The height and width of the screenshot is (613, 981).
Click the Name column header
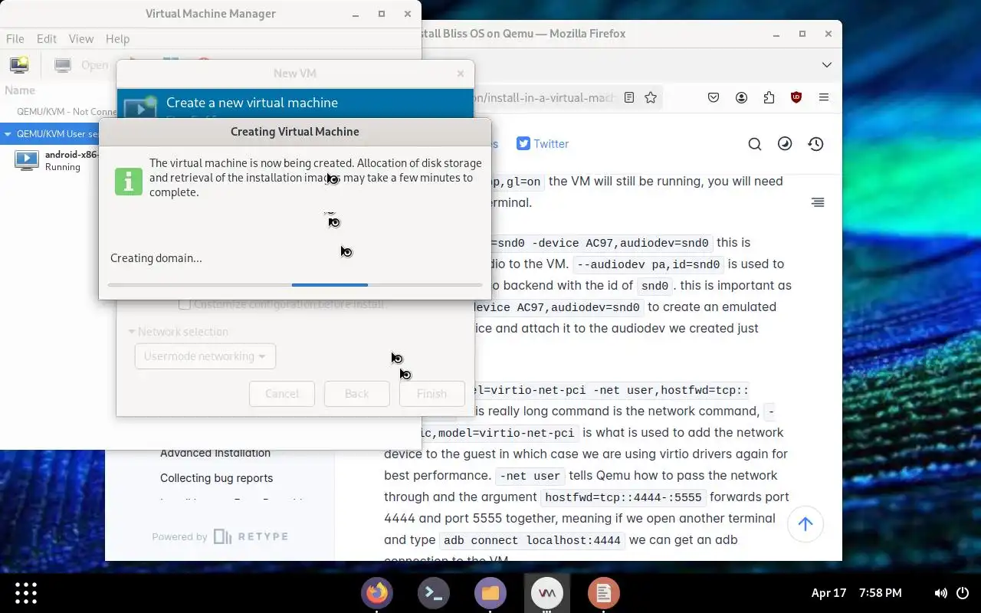[20, 90]
